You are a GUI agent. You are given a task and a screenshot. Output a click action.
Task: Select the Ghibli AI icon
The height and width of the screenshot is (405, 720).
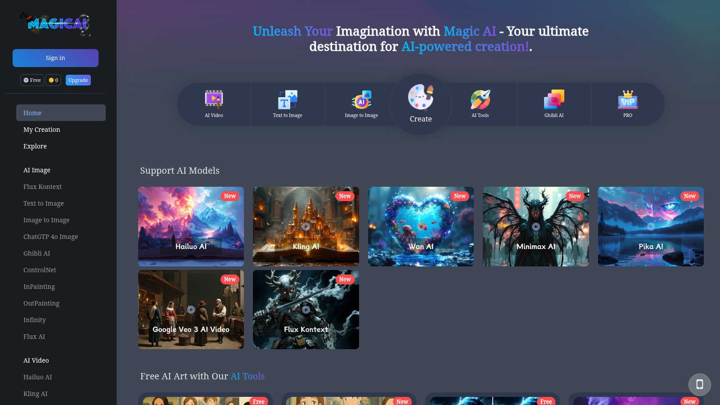pyautogui.click(x=554, y=100)
